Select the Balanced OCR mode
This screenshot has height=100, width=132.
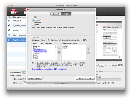pos(33,22)
